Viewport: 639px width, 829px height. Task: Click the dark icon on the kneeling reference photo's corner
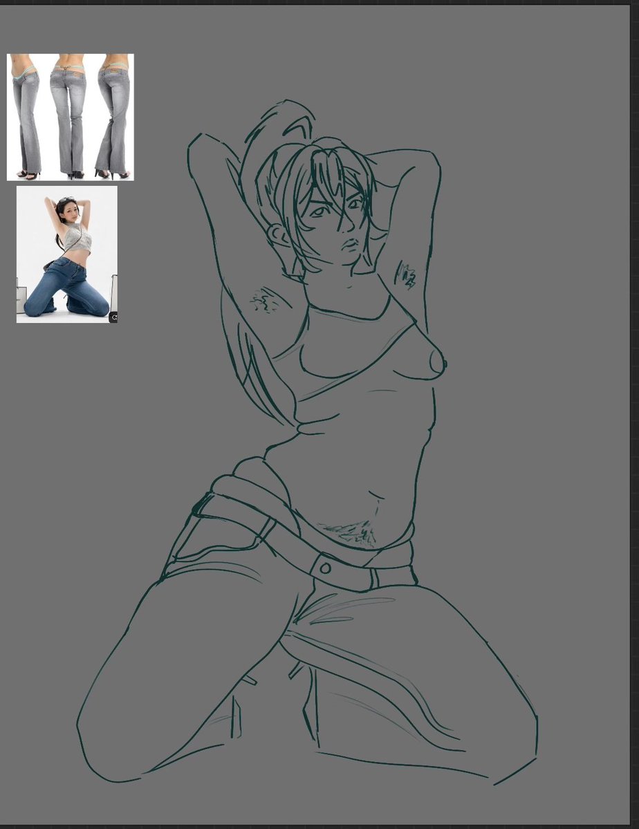pos(113,317)
